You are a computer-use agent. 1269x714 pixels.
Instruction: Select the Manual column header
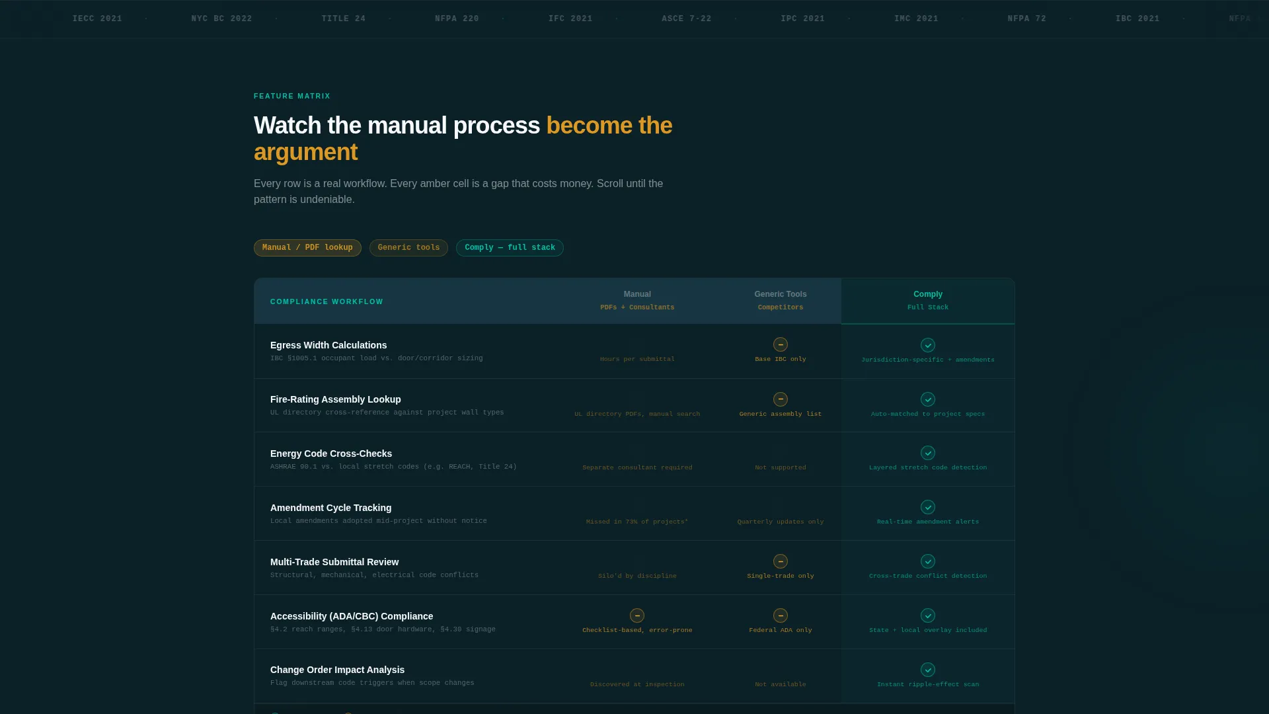point(637,301)
